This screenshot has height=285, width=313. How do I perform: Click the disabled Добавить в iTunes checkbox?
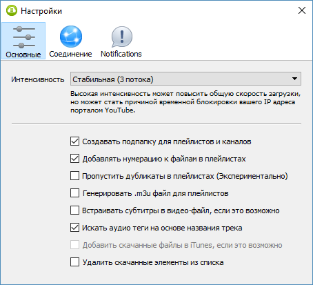coord(74,245)
